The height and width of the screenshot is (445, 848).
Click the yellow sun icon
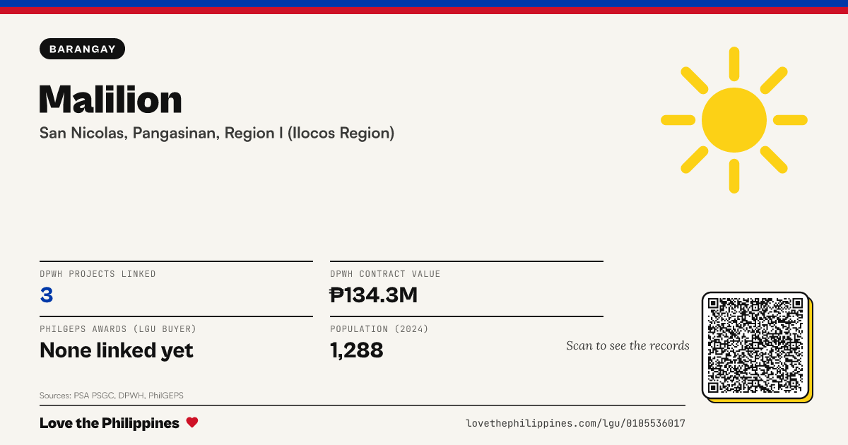(x=734, y=120)
